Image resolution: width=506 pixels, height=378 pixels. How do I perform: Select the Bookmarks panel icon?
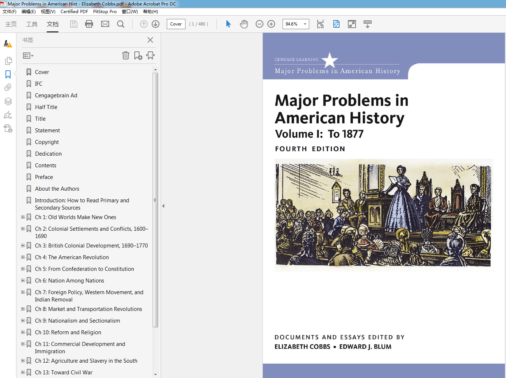[x=8, y=74]
